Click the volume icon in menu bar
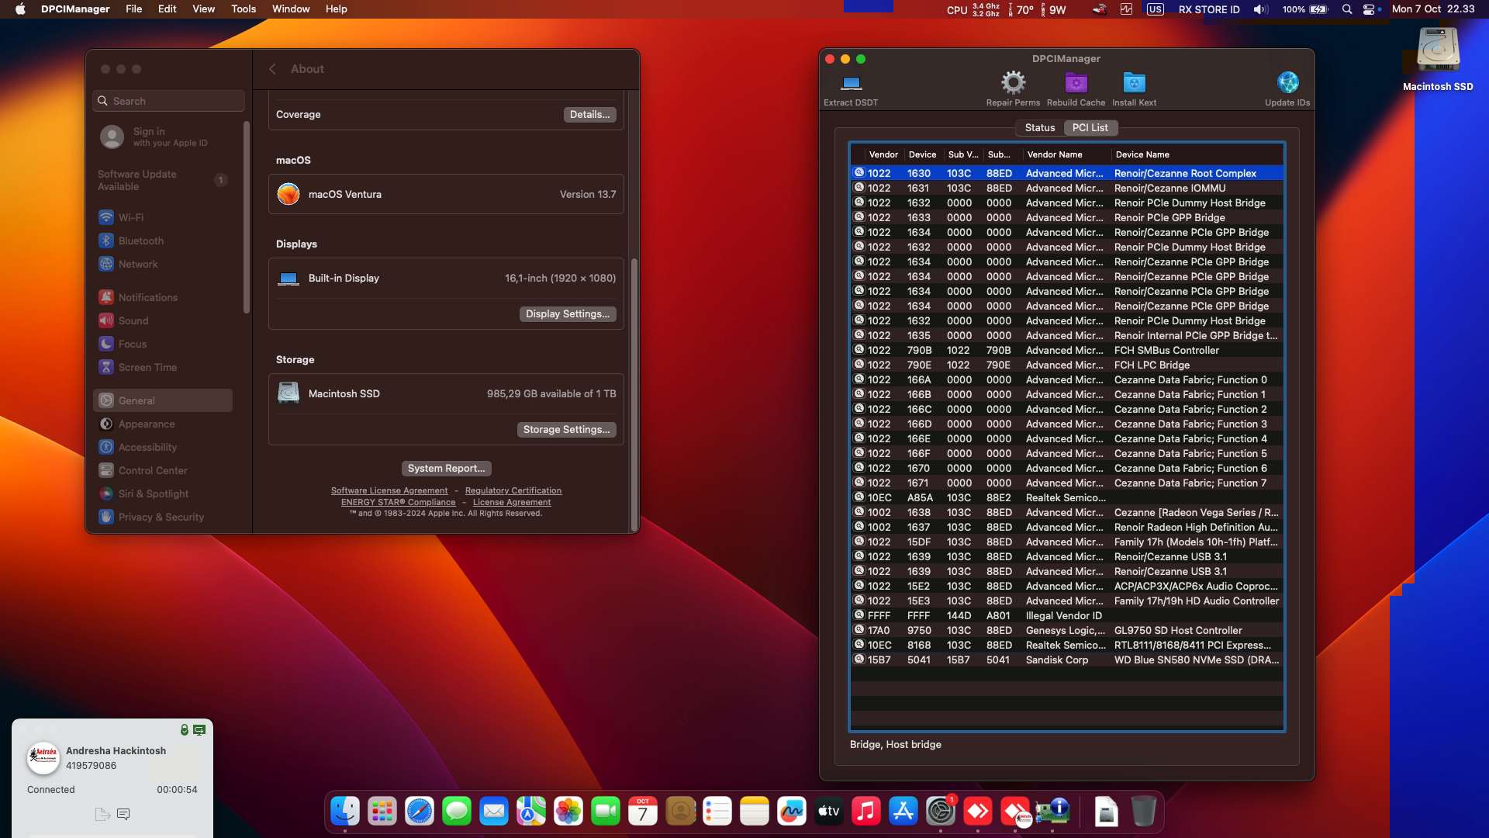1489x838 pixels. pyautogui.click(x=1261, y=9)
